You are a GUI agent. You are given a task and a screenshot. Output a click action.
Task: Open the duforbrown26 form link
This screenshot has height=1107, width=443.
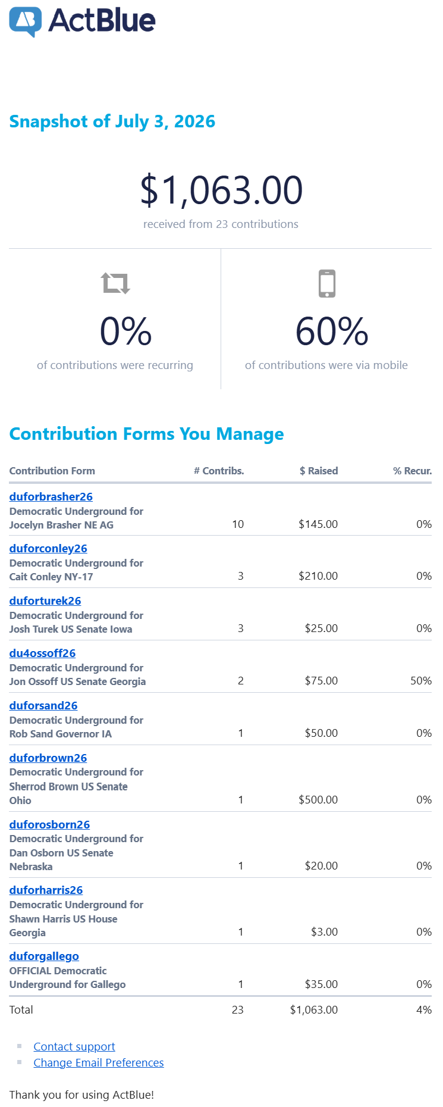pos(48,758)
